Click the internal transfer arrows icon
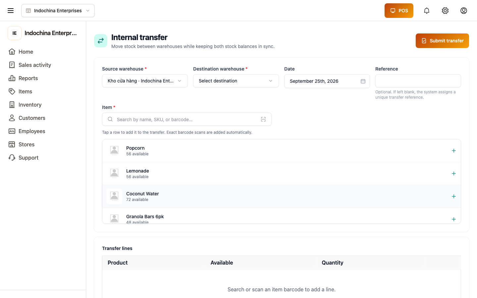 [101, 41]
